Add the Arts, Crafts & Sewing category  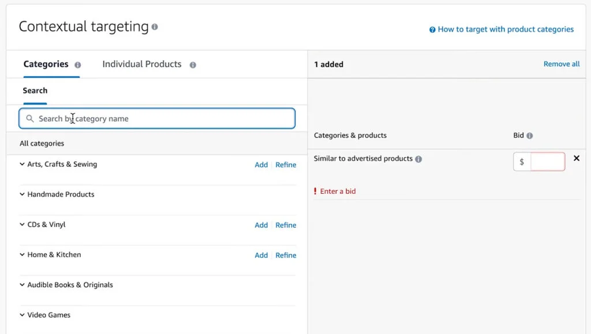261,164
